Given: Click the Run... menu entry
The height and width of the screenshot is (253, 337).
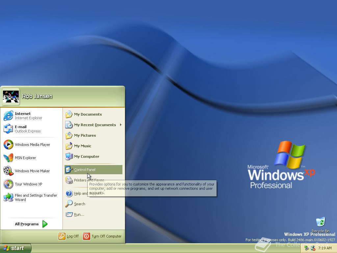Looking at the screenshot, I should (x=93, y=214).
